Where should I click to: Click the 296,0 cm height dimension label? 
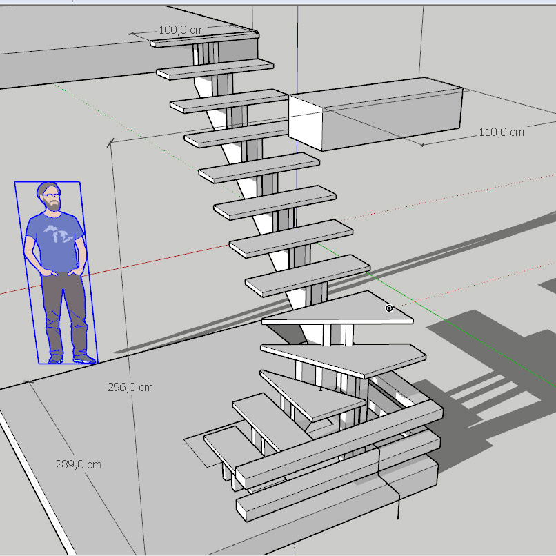tap(130, 387)
